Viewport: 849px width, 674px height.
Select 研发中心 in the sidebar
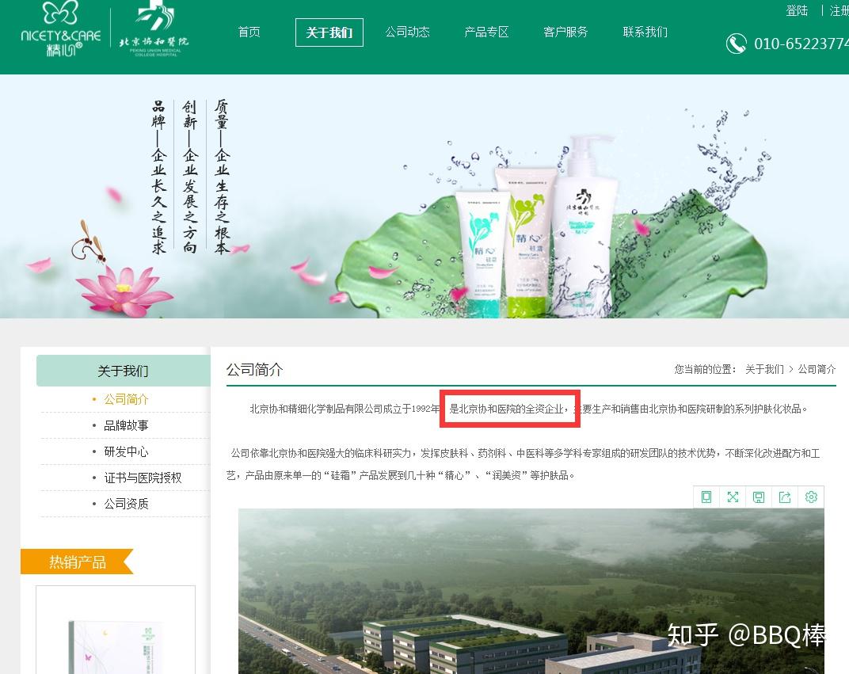pos(126,451)
